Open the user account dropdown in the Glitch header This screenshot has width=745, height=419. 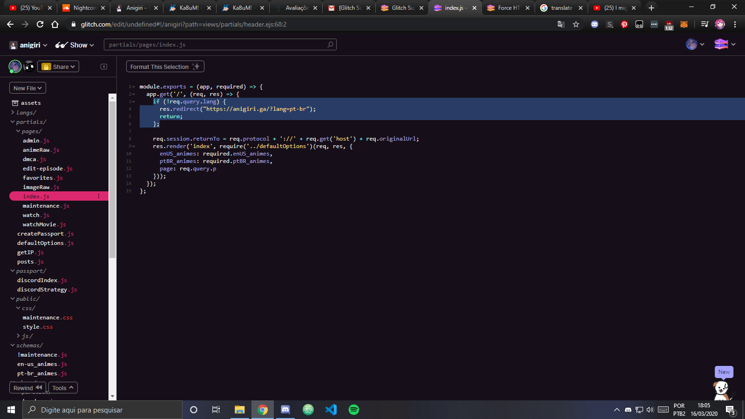coord(695,44)
